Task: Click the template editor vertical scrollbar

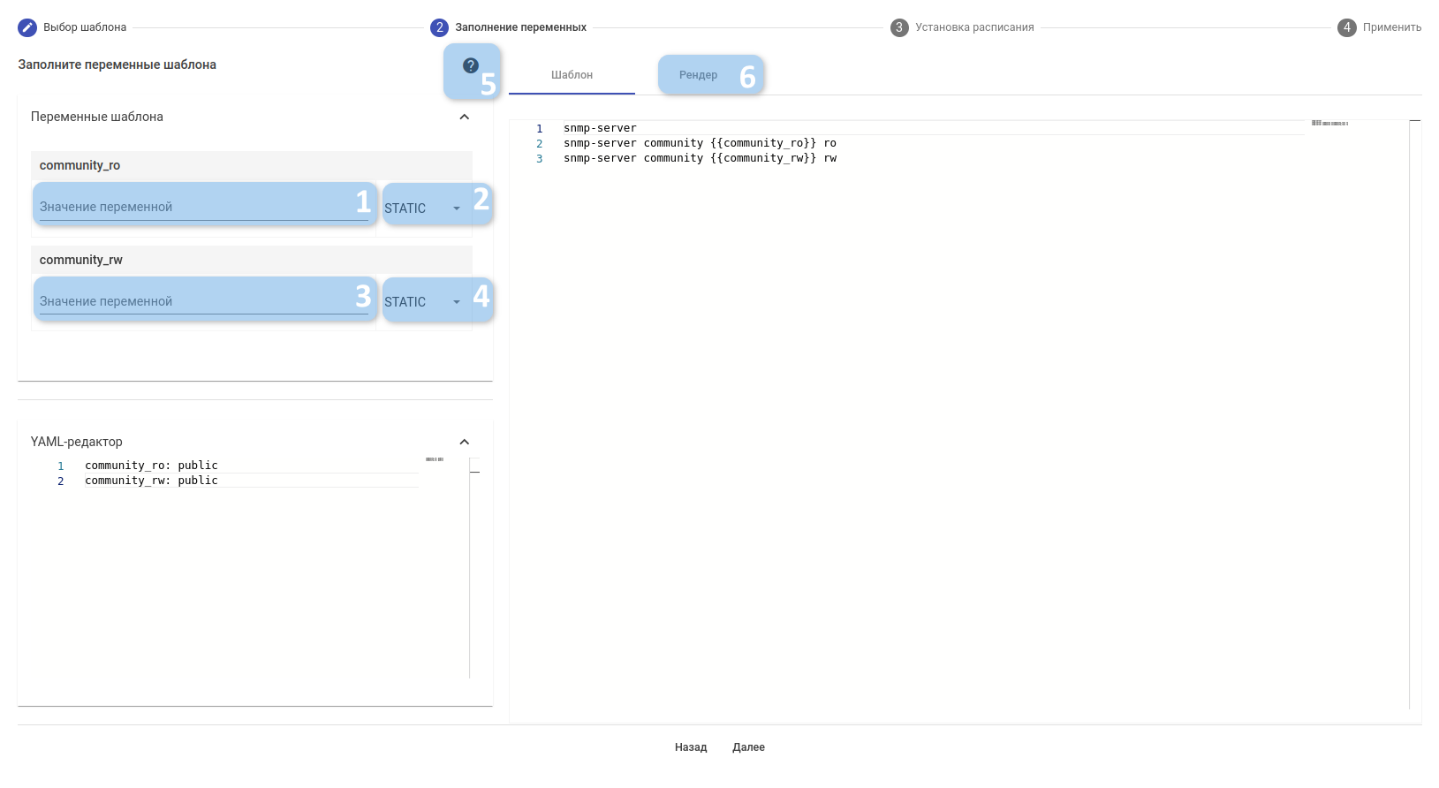Action: click(x=1415, y=414)
